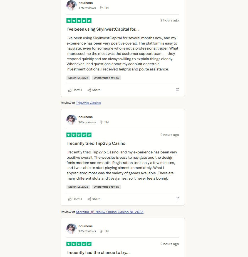Open the Starzino Nieuw Online Casino link

pos(110,212)
